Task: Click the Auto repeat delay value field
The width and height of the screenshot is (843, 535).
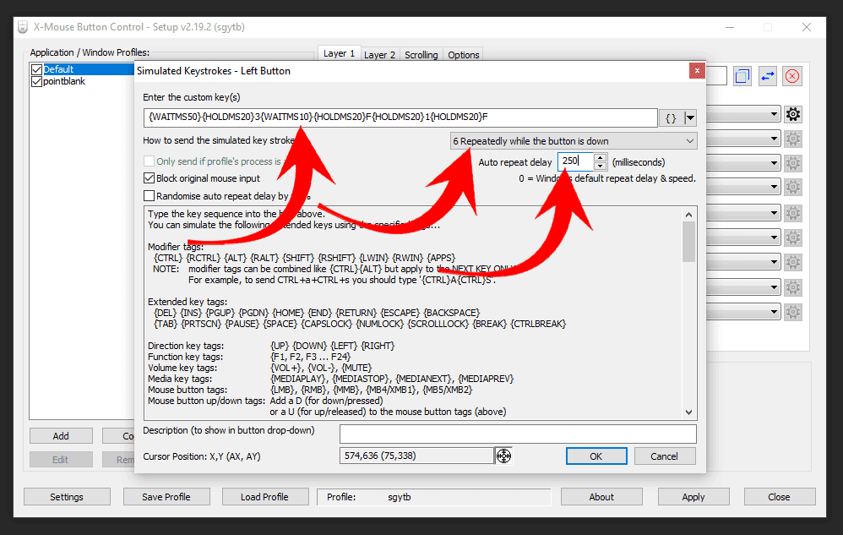Action: pos(575,161)
